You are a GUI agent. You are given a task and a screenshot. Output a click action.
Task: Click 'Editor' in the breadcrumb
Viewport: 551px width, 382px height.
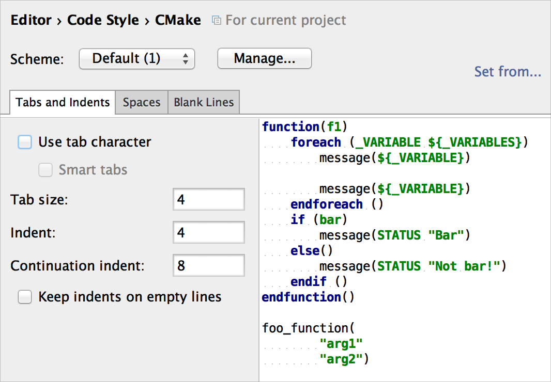click(32, 20)
